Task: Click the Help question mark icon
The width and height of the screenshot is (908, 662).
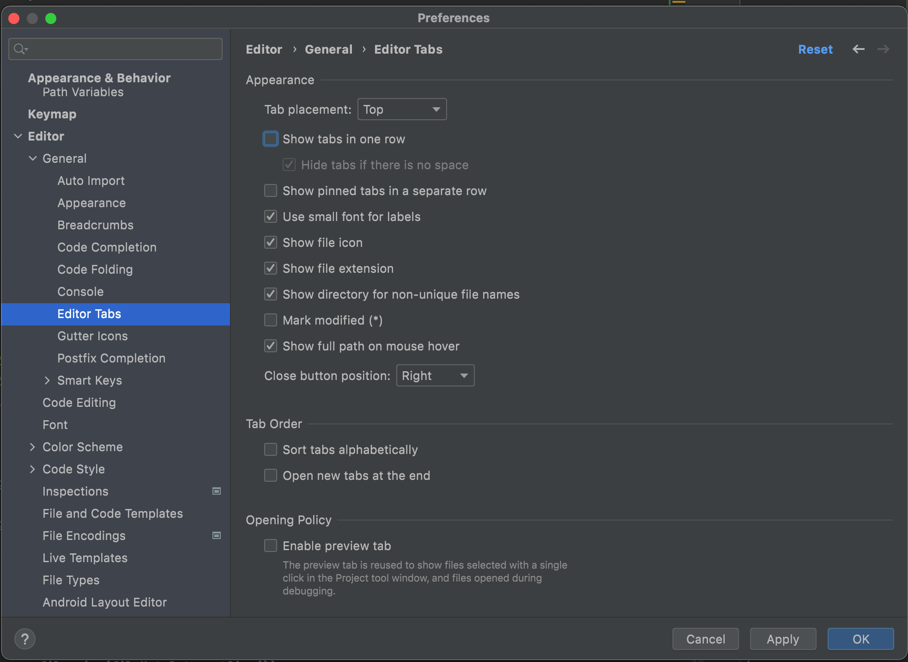Action: pyautogui.click(x=25, y=639)
